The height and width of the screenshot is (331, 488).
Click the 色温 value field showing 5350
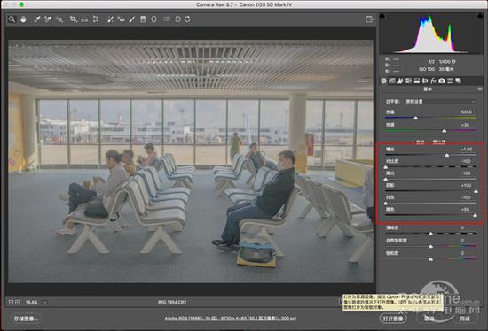466,112
